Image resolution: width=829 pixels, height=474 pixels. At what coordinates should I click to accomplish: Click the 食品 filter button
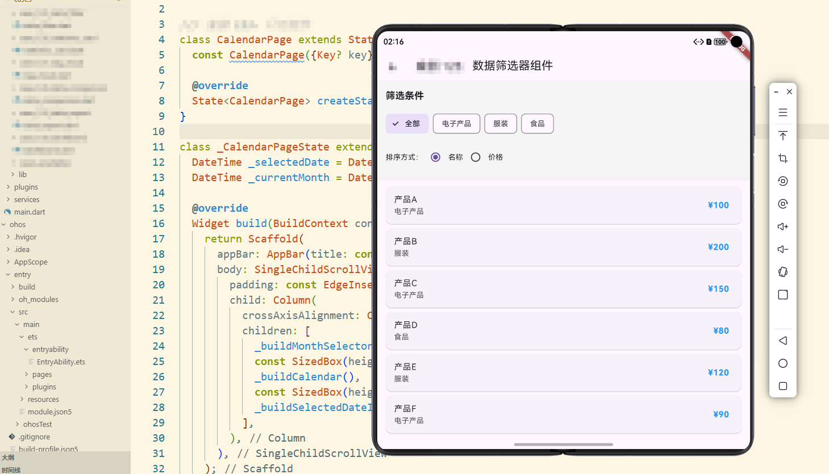pyautogui.click(x=537, y=123)
